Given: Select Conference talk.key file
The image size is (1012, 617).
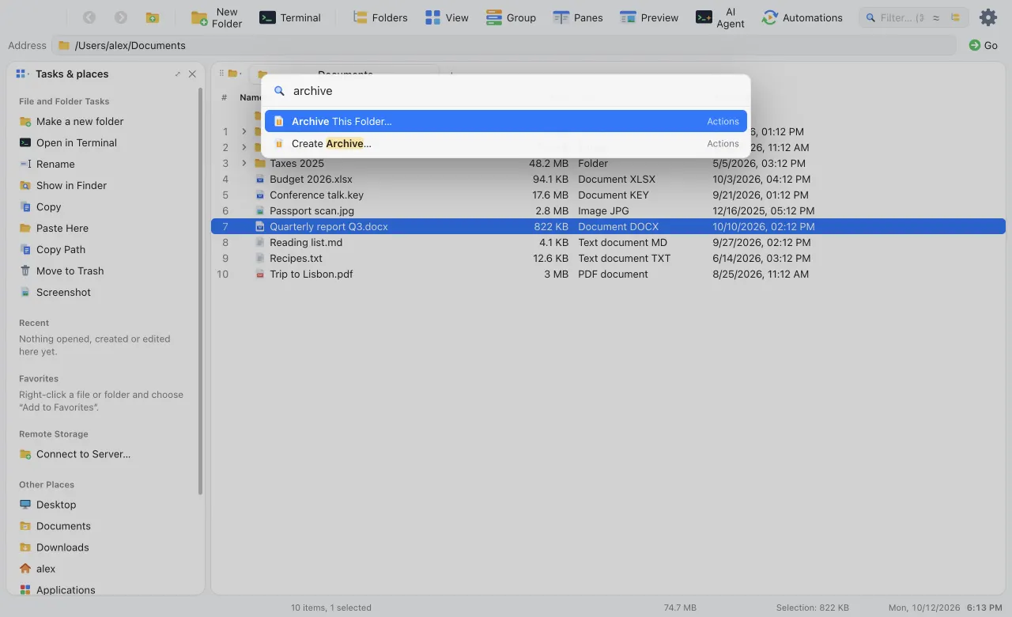Looking at the screenshot, I should click(608, 195).
